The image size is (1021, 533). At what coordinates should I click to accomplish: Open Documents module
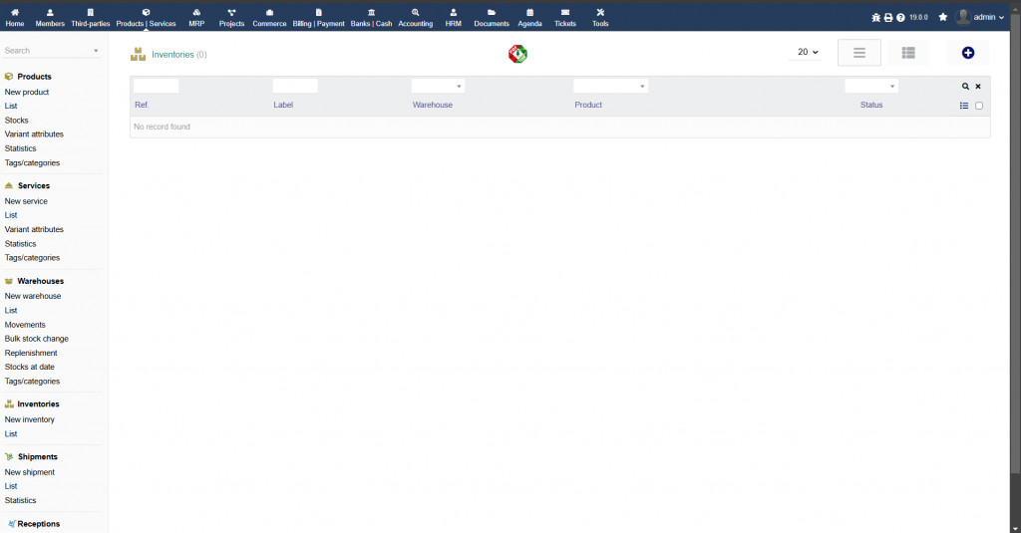tap(491, 17)
